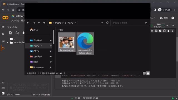Click the first ダウンロード breadcrumb segment

click(x=59, y=23)
